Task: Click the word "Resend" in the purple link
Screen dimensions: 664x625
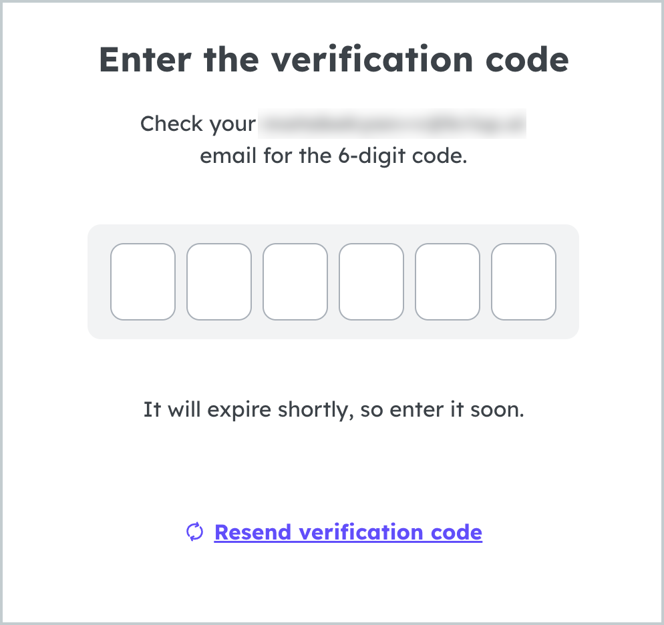Action: (253, 532)
